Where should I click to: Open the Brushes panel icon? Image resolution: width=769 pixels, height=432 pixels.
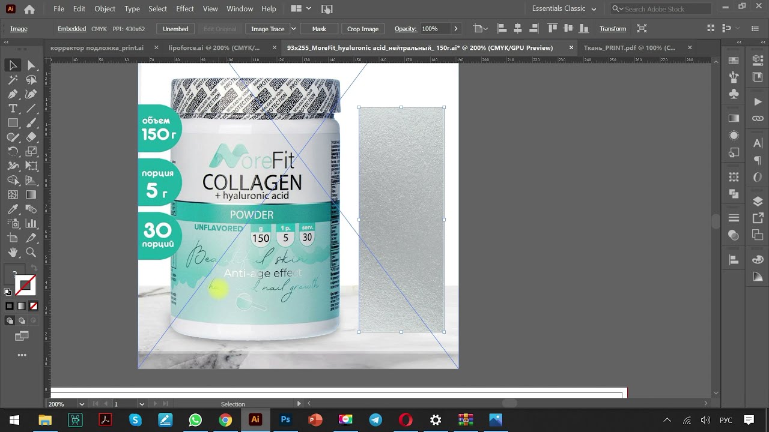734,77
